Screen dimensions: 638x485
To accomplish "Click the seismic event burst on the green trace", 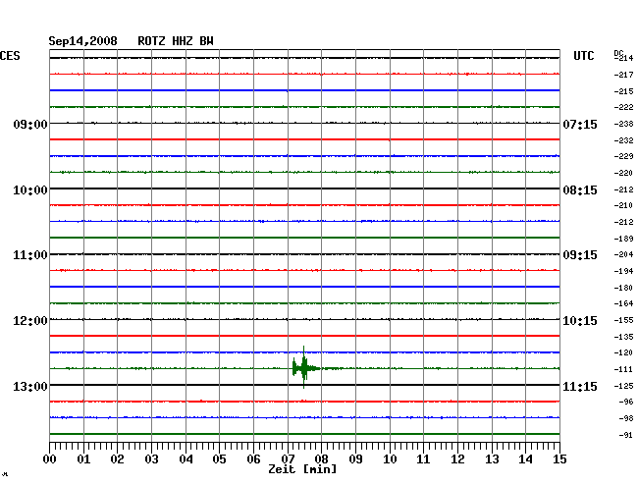I will 305,368.
